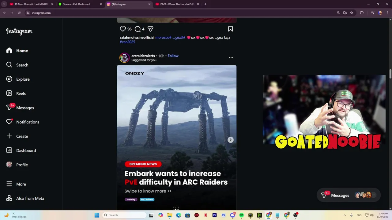Go to the Explore page
This screenshot has width=392, height=220.
(18, 79)
